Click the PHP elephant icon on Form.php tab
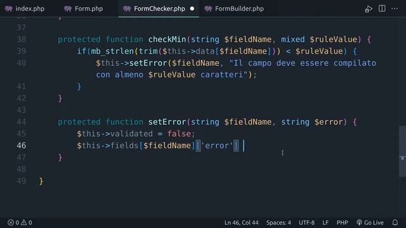 tap(68, 9)
